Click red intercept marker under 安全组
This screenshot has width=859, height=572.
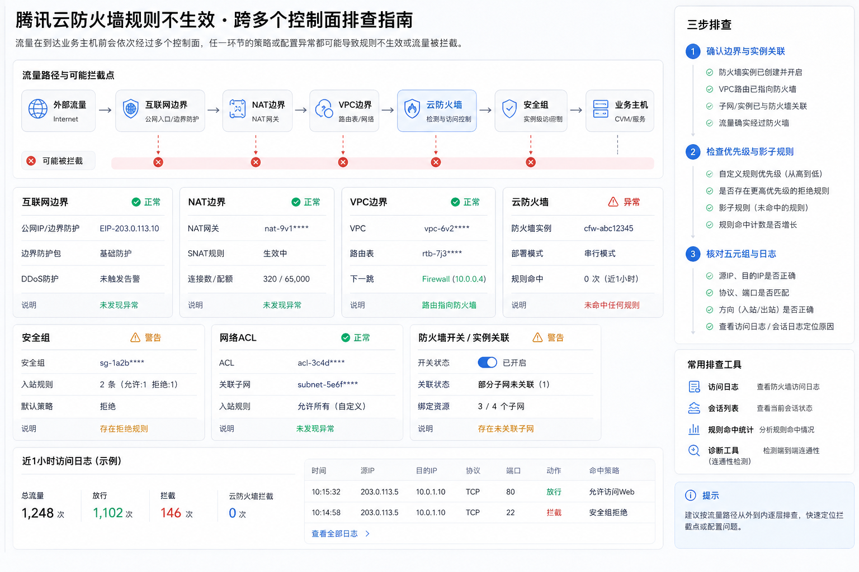tap(531, 162)
